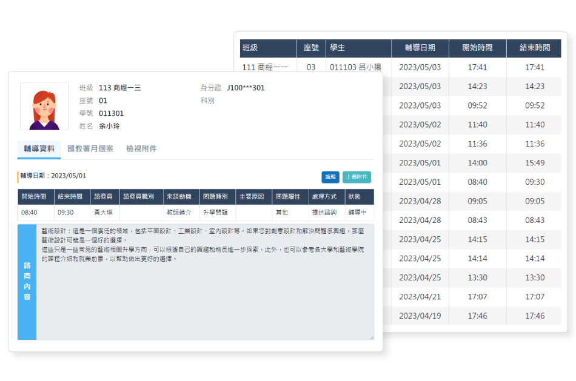Sort by 輔導日期 column header

tap(420, 48)
